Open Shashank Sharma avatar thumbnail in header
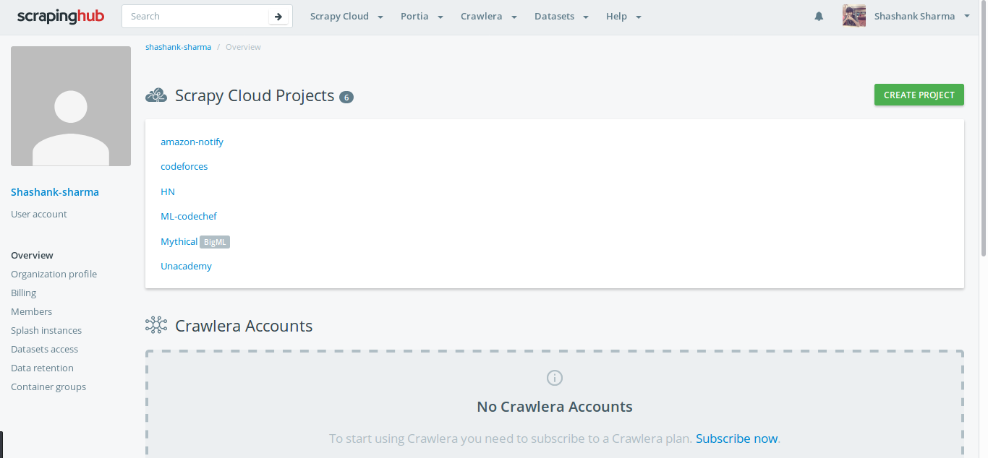 (854, 16)
